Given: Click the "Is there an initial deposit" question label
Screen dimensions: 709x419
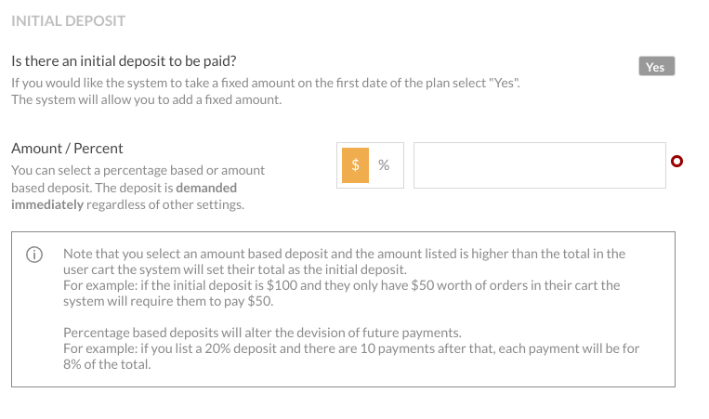Looking at the screenshot, I should pyautogui.click(x=124, y=61).
